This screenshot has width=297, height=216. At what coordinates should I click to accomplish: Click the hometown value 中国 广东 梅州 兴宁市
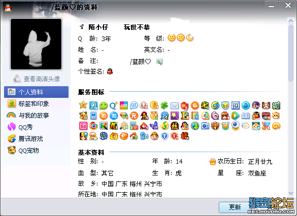(132, 184)
